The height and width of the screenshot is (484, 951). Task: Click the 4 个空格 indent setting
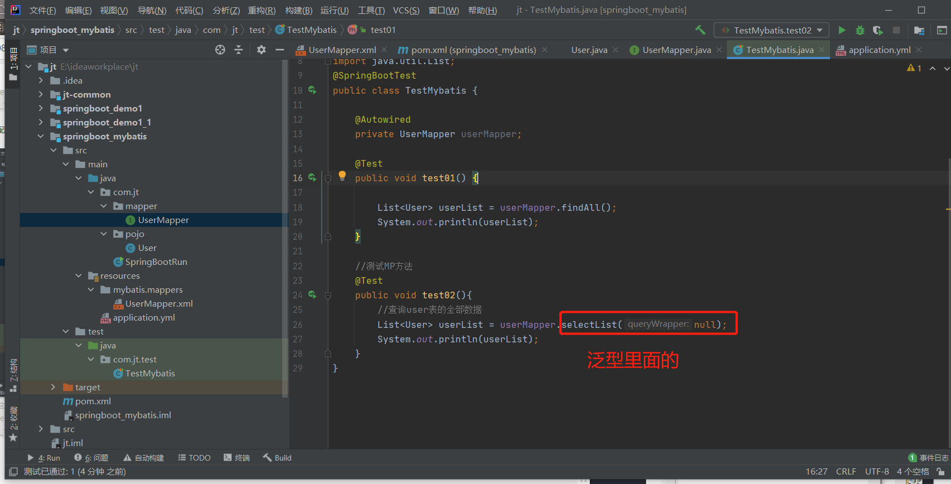pos(913,472)
